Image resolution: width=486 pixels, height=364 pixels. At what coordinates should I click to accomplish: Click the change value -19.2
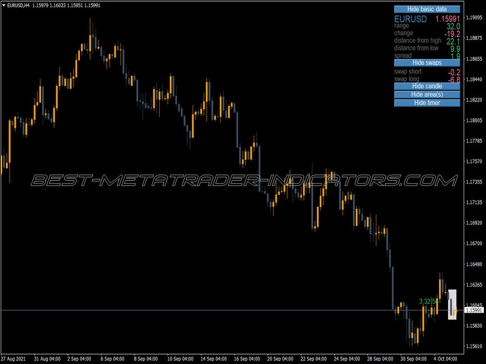452,34
